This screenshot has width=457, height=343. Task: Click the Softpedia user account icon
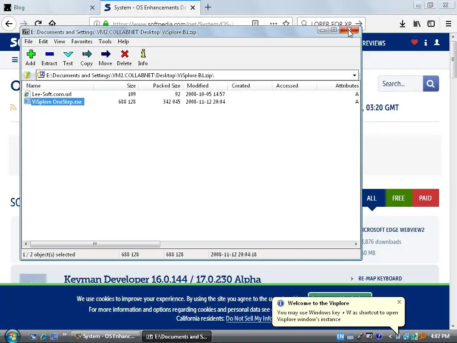coord(436,42)
